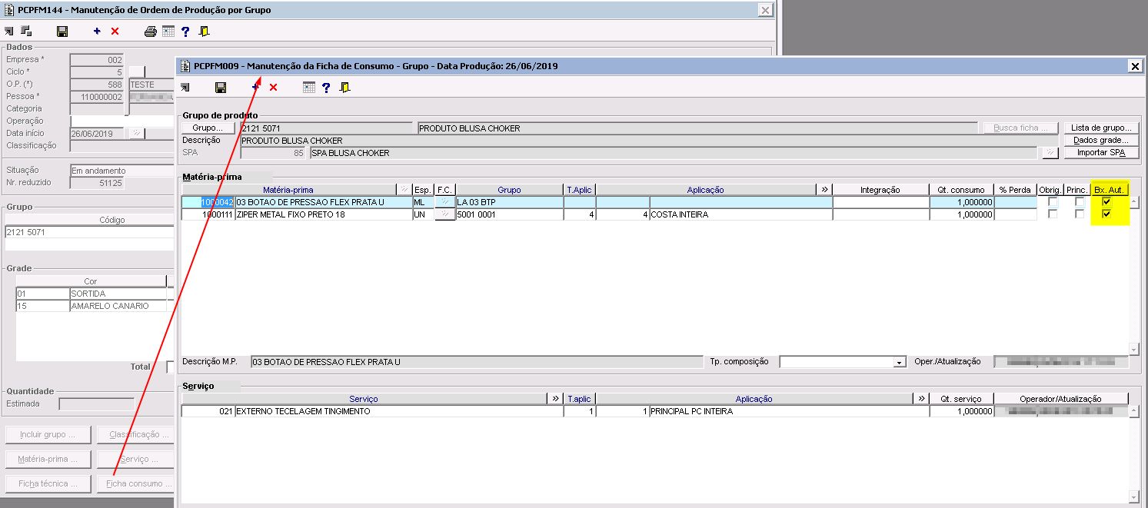Expand columns with >> after Aplicação in Matéria-prima grid
Screen dimensions: 1148x508
tap(825, 190)
